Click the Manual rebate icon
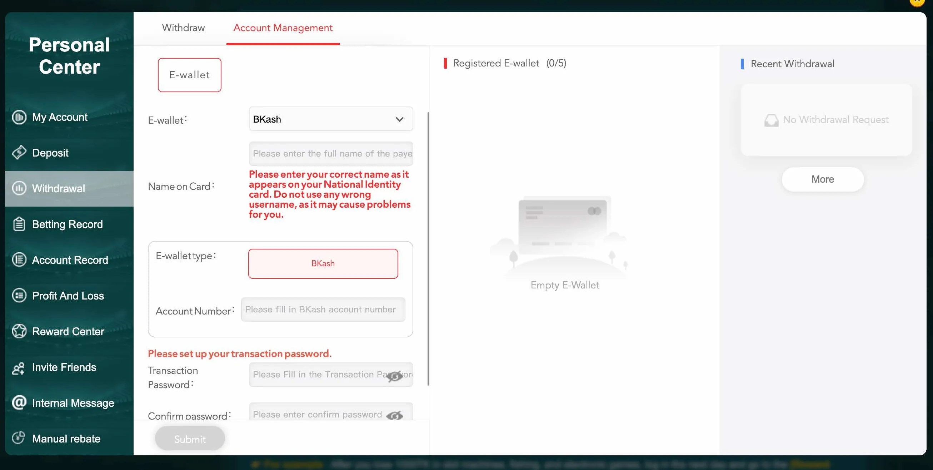933x470 pixels. [18, 438]
